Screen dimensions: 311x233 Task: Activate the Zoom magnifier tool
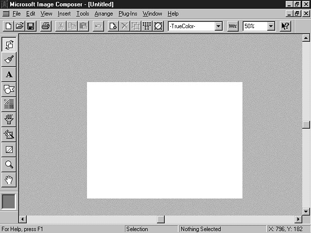(x=9, y=165)
